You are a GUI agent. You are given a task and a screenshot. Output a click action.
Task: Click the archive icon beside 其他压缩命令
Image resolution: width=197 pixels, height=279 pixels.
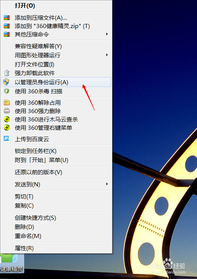pos(7,34)
